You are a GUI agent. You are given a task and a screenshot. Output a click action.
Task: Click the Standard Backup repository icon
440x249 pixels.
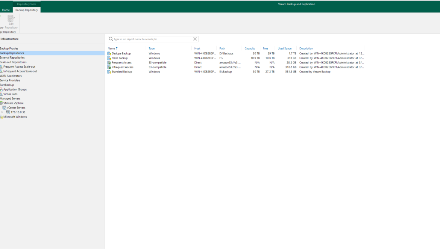[x=109, y=72]
